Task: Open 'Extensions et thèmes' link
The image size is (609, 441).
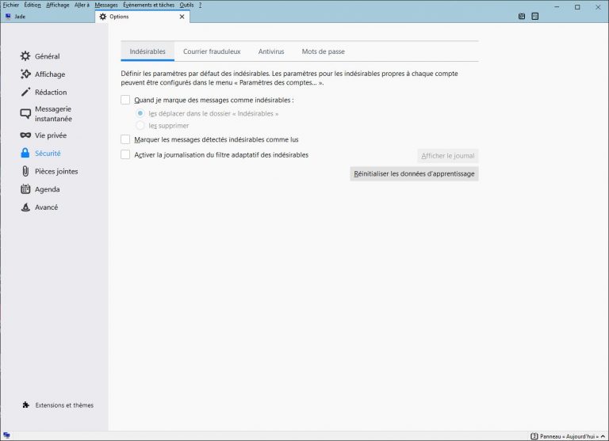Action: (x=64, y=405)
